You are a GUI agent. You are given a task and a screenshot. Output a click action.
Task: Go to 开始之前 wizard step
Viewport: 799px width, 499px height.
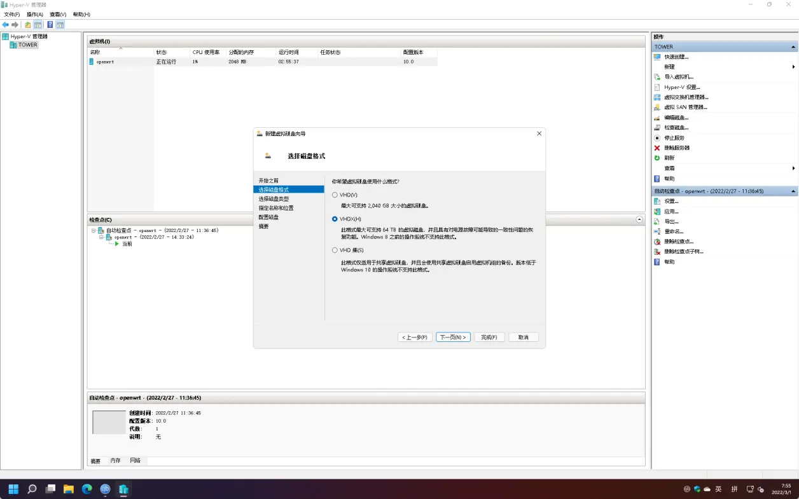[268, 181]
